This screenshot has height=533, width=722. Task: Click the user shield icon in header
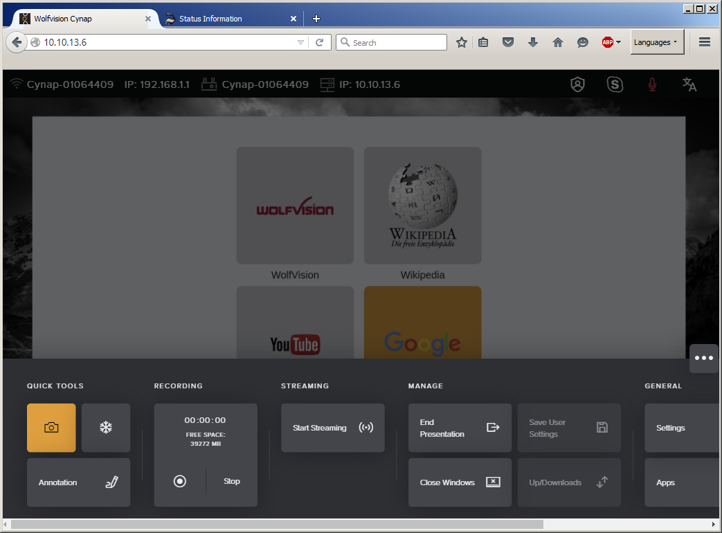[577, 84]
